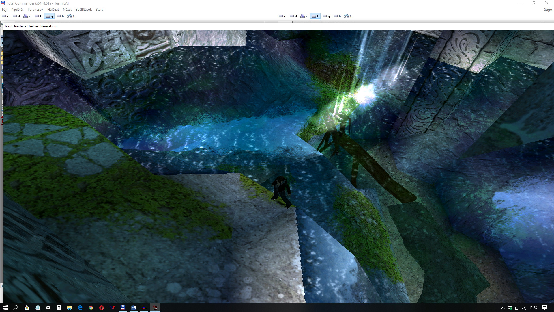Open the Parancsok menu
The width and height of the screenshot is (554, 312).
coord(35,10)
